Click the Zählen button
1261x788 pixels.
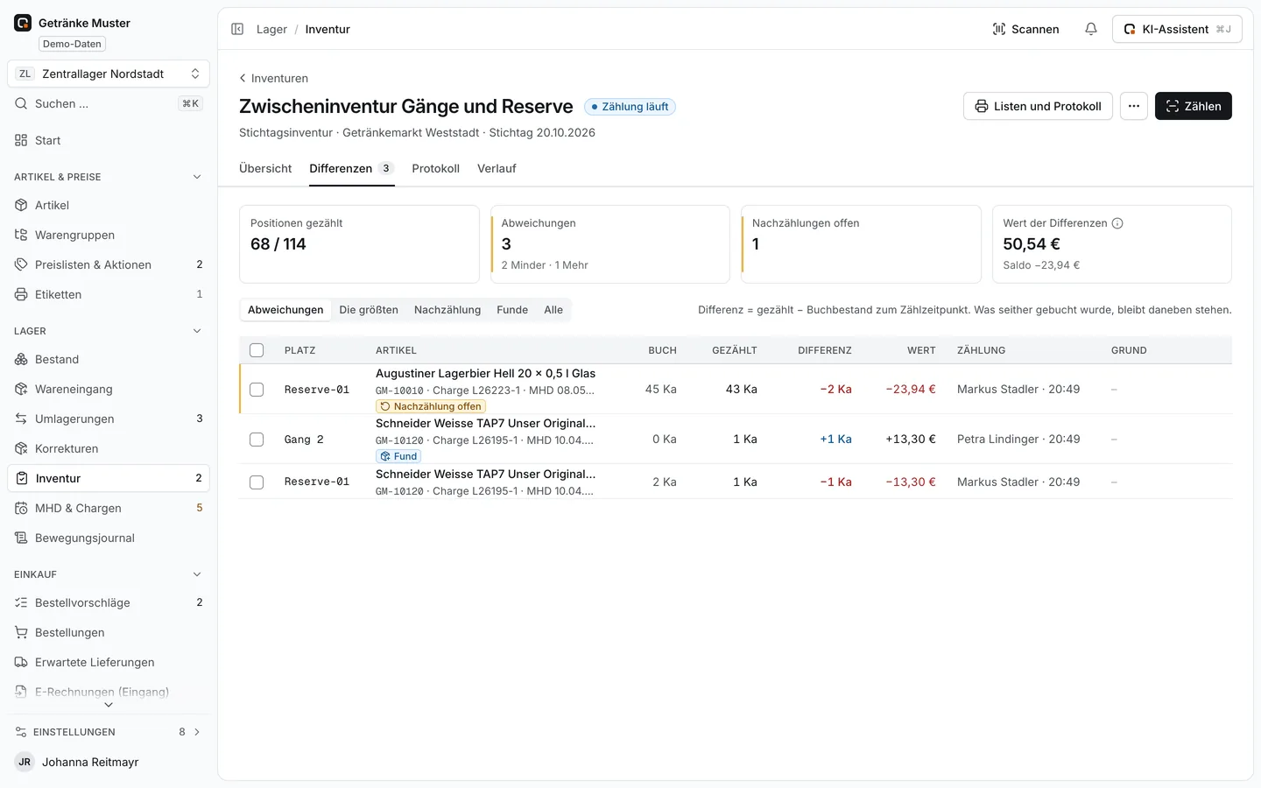pos(1194,106)
